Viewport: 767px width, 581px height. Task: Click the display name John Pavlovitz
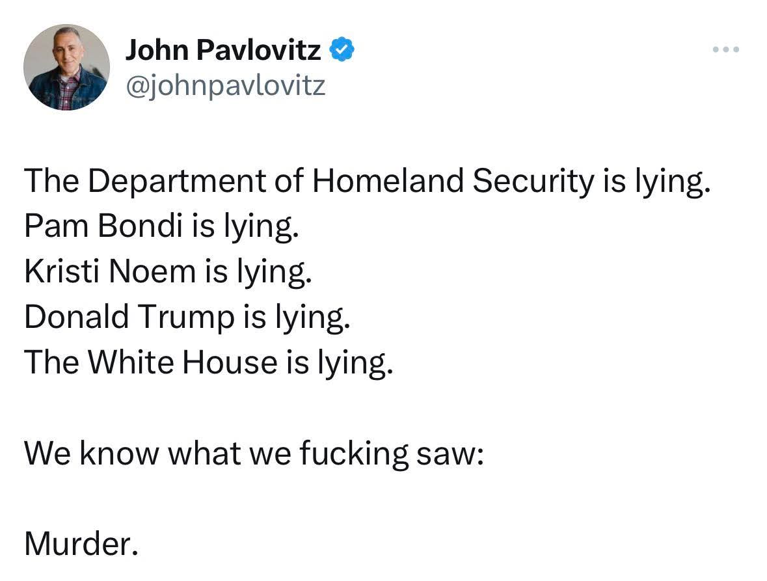click(224, 50)
